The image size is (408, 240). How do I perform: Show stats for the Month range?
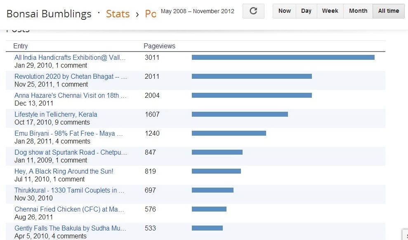(x=358, y=11)
